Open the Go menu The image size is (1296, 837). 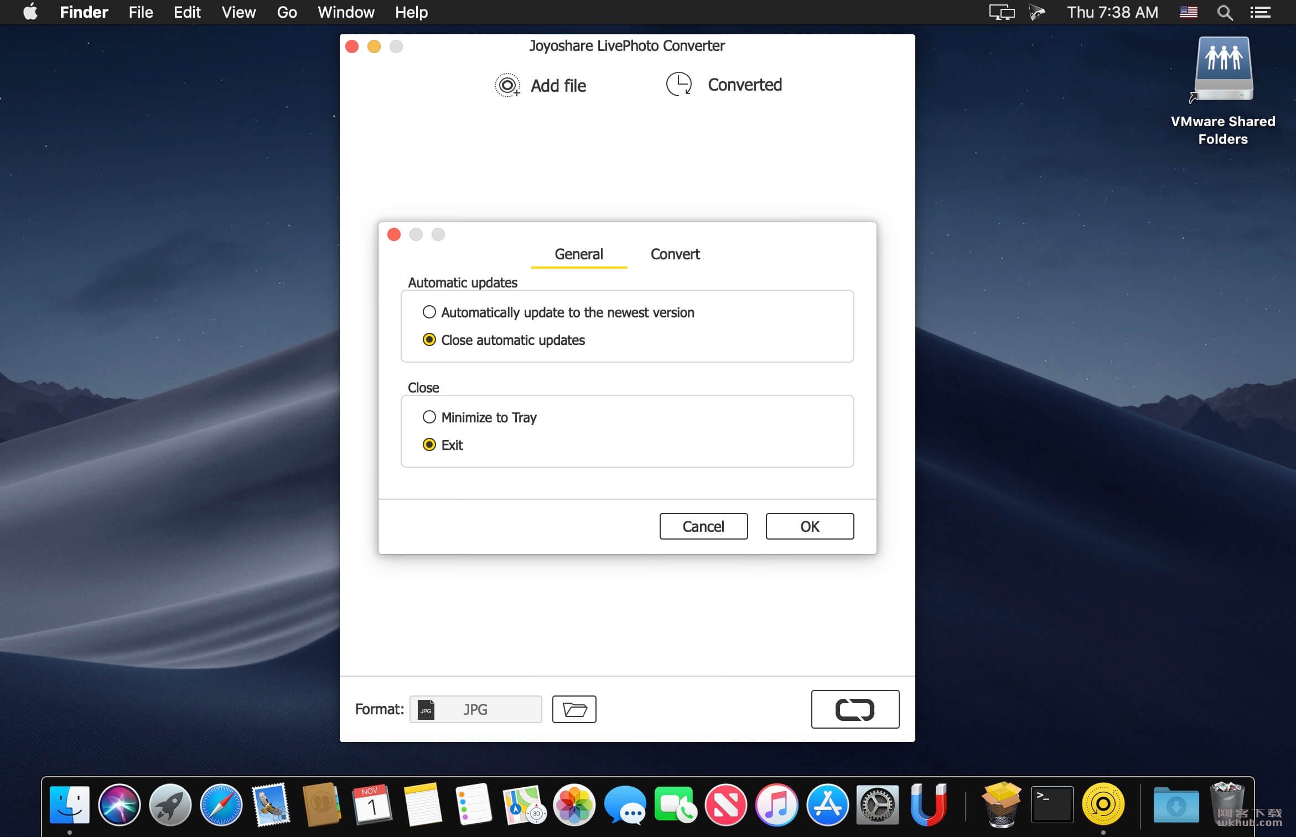(x=287, y=12)
